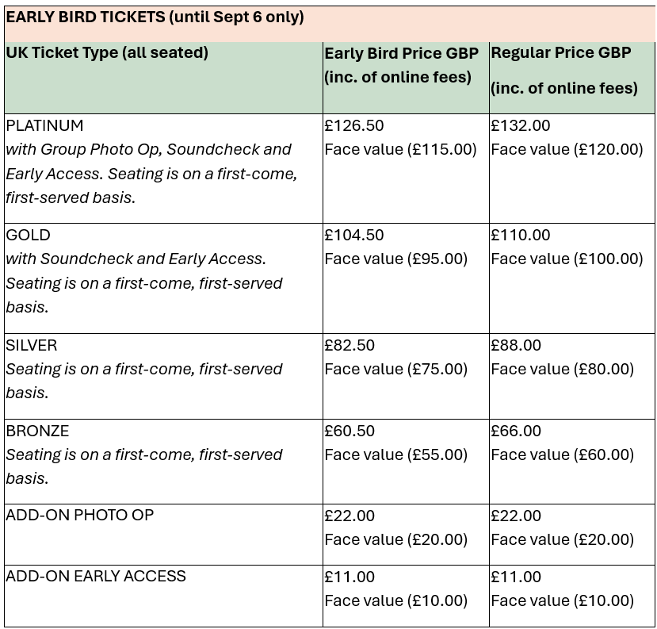This screenshot has width=657, height=629.
Task: Select the ADD-ON PHOTO OP row label
Action: pos(79,515)
